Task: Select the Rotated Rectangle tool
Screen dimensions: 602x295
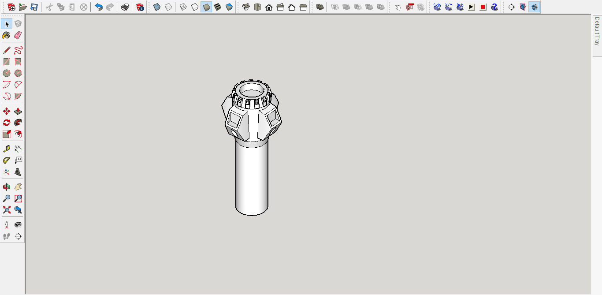Action: tap(18, 62)
